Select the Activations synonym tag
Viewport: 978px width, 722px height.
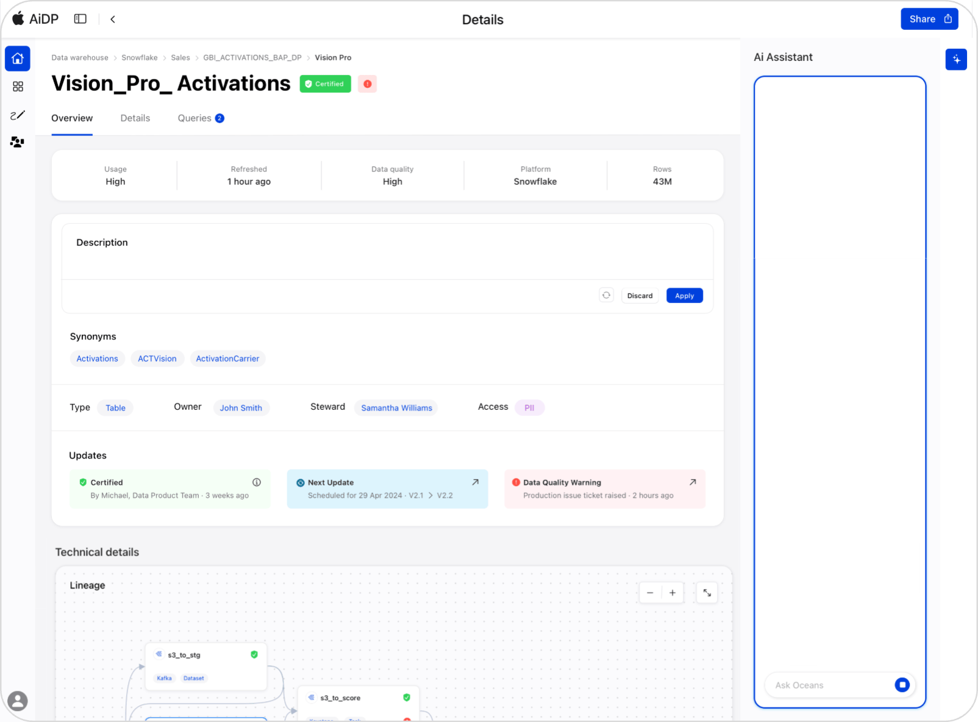[x=98, y=359]
